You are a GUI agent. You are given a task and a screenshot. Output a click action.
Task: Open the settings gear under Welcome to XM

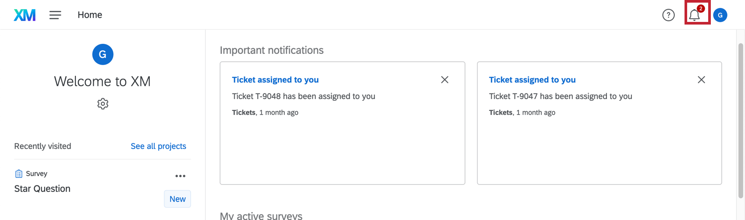pyautogui.click(x=103, y=104)
